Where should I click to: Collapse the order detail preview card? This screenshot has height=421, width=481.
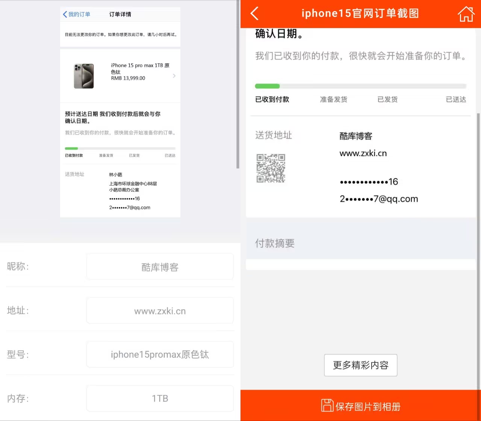tap(120, 113)
